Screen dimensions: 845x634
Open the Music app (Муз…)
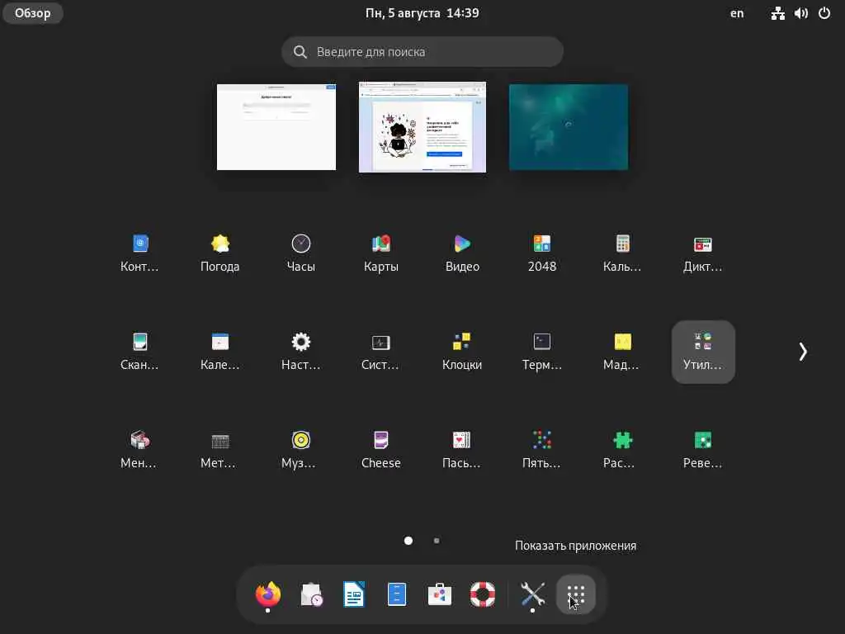(x=300, y=450)
